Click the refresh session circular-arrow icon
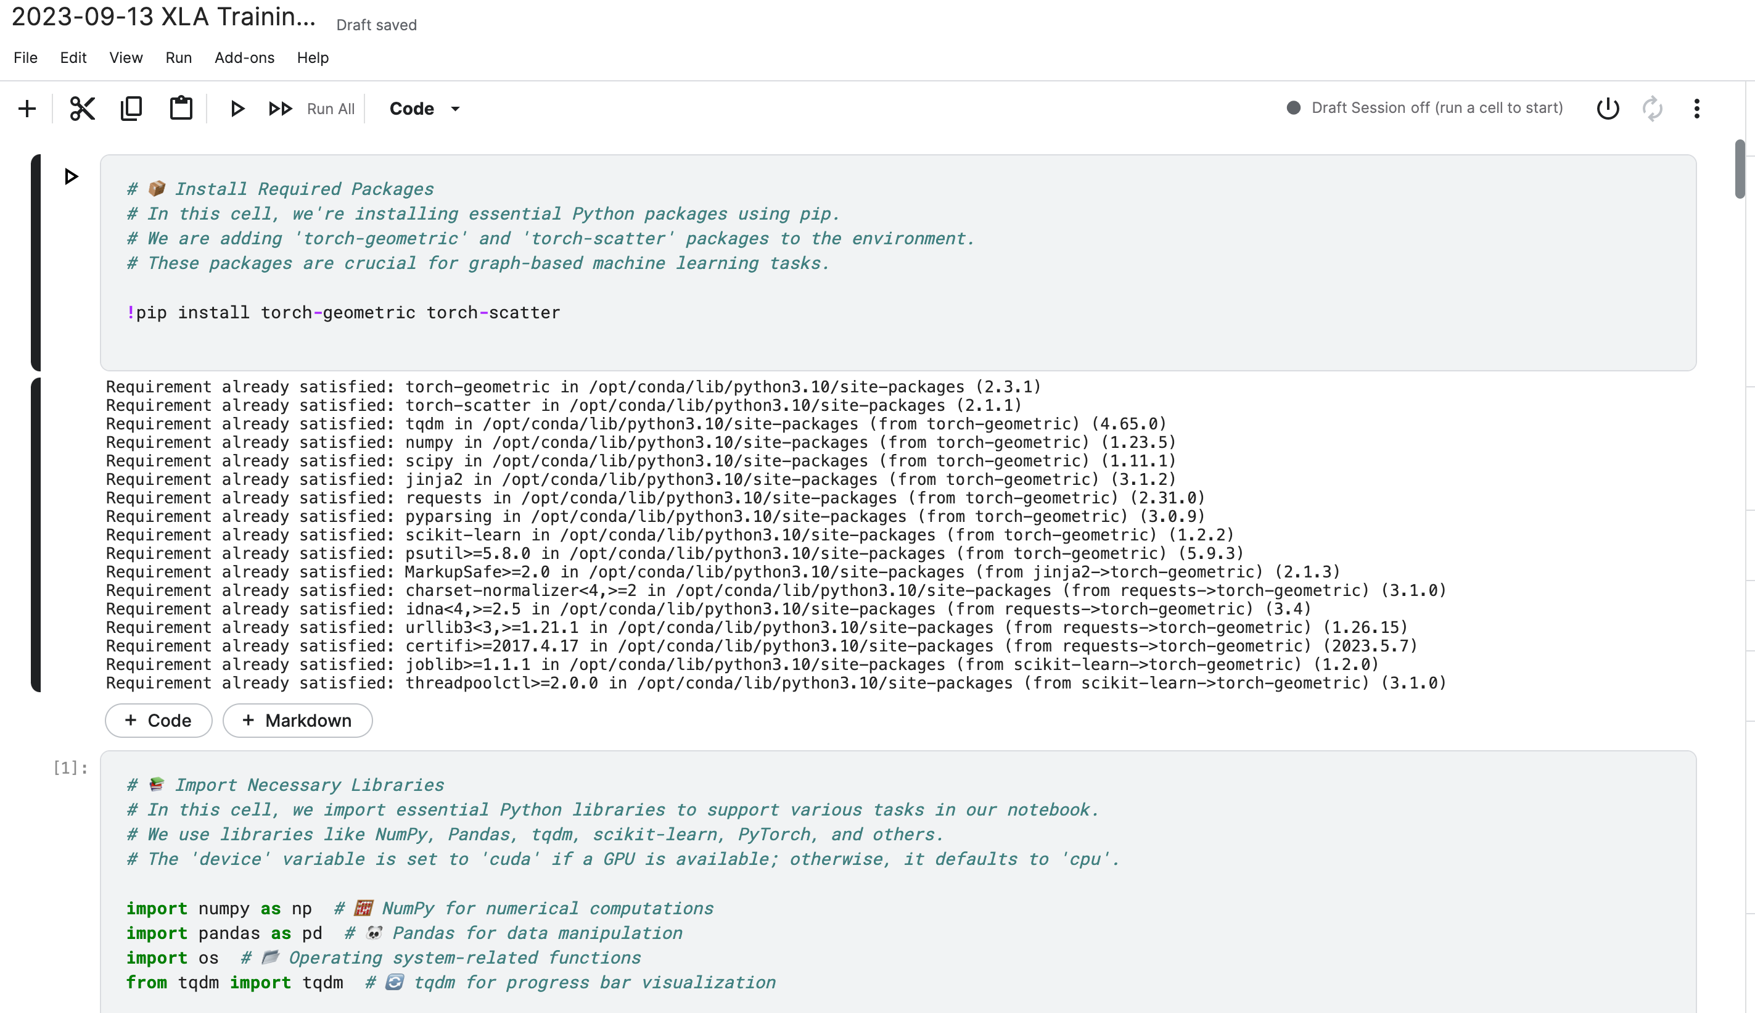 pyautogui.click(x=1652, y=109)
